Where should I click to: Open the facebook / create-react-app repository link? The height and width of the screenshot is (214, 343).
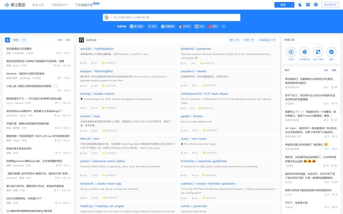pyautogui.click(x=101, y=184)
